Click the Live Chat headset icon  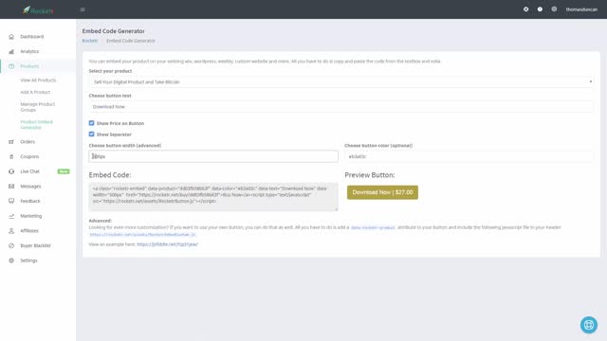coord(11,171)
